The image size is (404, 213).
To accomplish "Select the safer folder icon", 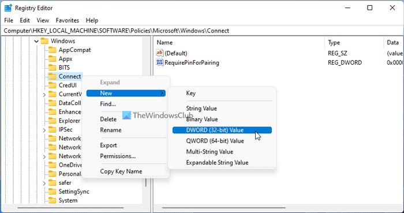I will click(x=53, y=183).
